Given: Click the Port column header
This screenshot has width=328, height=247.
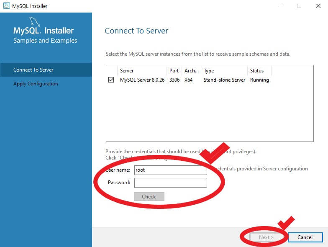Looking at the screenshot, I should [x=174, y=71].
